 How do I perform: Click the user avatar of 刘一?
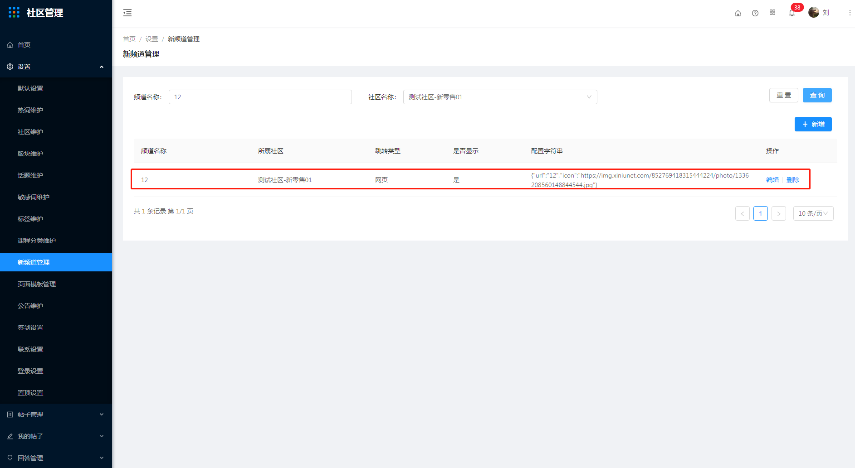(814, 12)
